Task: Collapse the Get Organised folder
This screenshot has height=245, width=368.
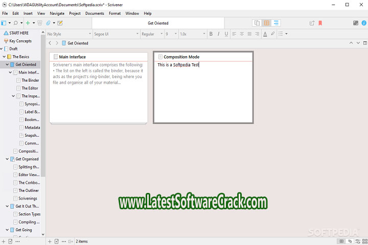Action: tap(7, 159)
